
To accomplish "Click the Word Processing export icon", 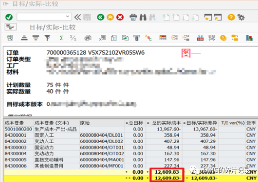I will pyautogui.click(x=114, y=38).
